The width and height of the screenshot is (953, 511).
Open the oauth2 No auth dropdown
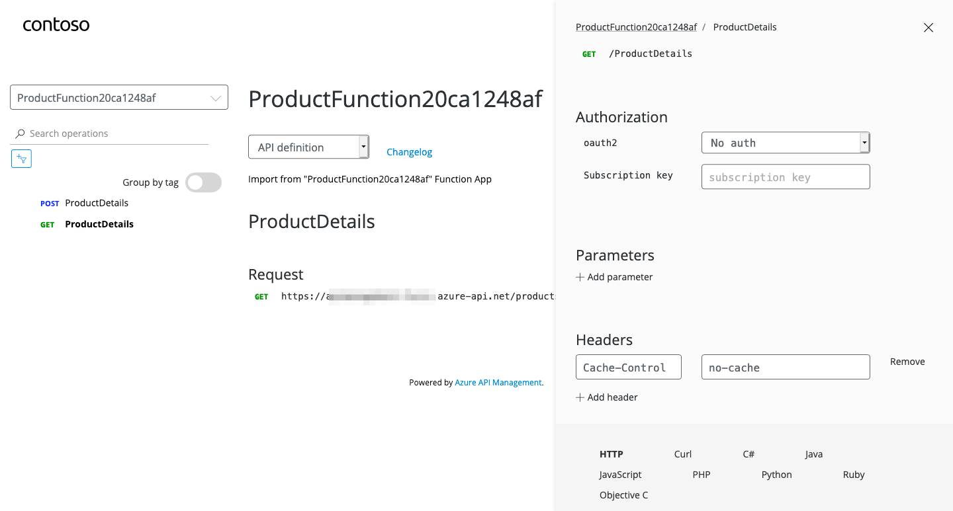[786, 143]
